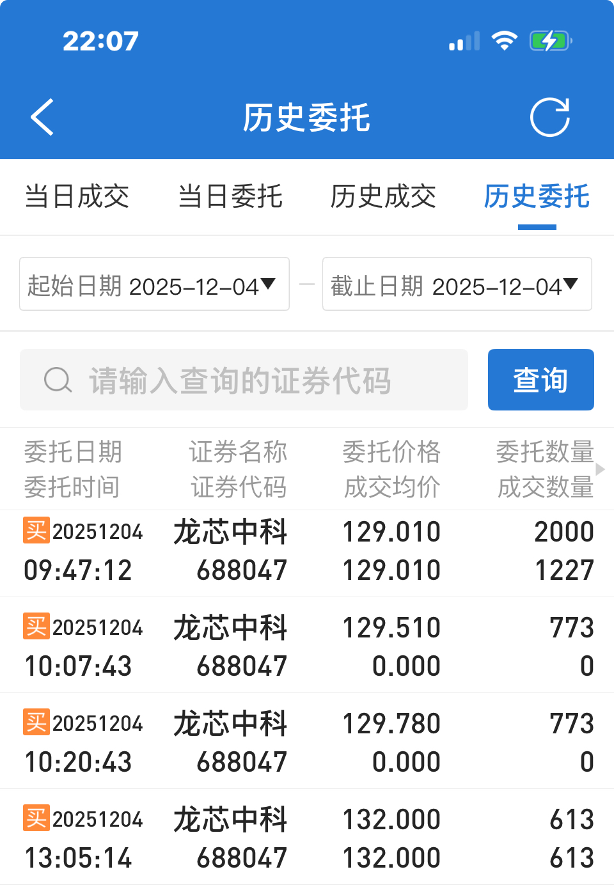Open the 截止日期 date dropdown
The image size is (614, 890).
pyautogui.click(x=457, y=284)
